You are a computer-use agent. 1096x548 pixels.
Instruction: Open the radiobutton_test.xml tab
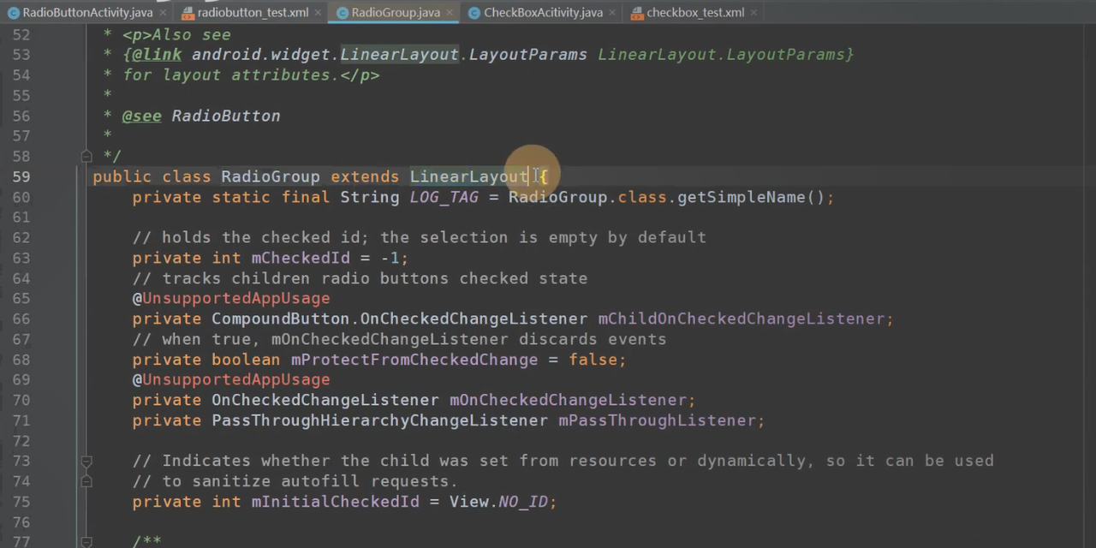(253, 12)
